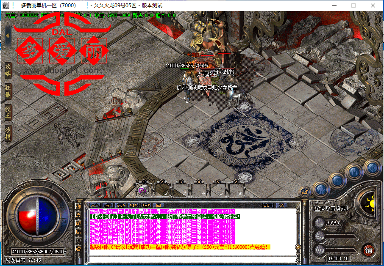
Task: Use the item in quick slot 1
Action: tap(143, 190)
